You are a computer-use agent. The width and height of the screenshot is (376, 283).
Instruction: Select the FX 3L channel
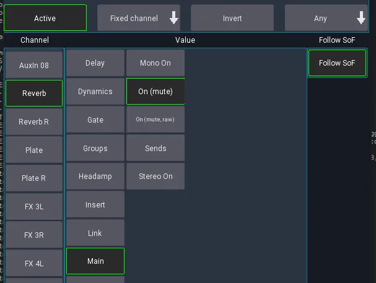click(x=34, y=207)
